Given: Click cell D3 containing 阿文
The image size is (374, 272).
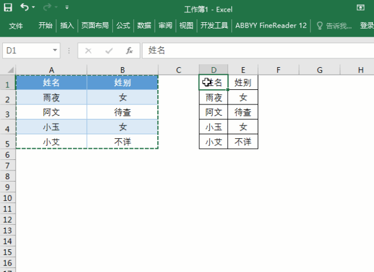Looking at the screenshot, I should 213,112.
